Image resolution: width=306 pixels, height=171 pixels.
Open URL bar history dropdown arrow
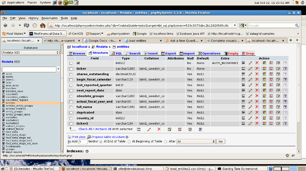pyautogui.click(x=235, y=26)
